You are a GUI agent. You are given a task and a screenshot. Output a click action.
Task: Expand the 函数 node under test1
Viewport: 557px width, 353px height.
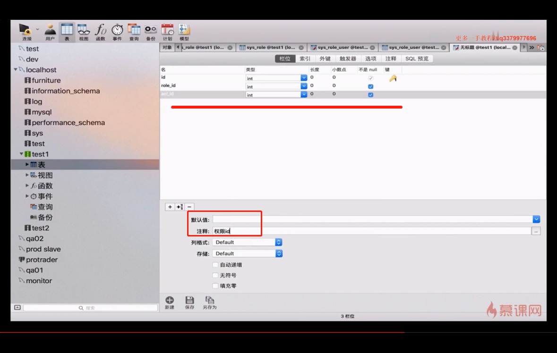27,185
